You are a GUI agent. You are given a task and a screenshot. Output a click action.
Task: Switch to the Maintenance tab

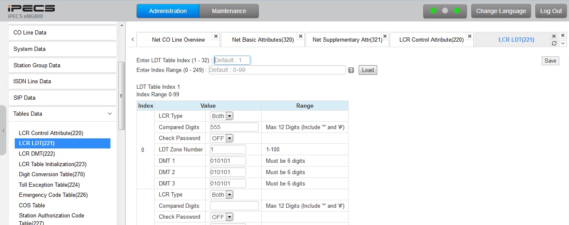coord(229,11)
